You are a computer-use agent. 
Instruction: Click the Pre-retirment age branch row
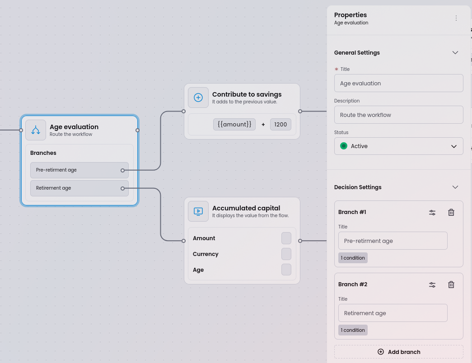[77, 170]
